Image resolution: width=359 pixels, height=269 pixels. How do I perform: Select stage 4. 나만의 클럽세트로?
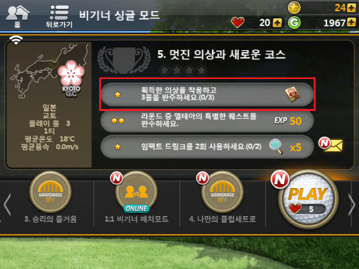(x=223, y=197)
